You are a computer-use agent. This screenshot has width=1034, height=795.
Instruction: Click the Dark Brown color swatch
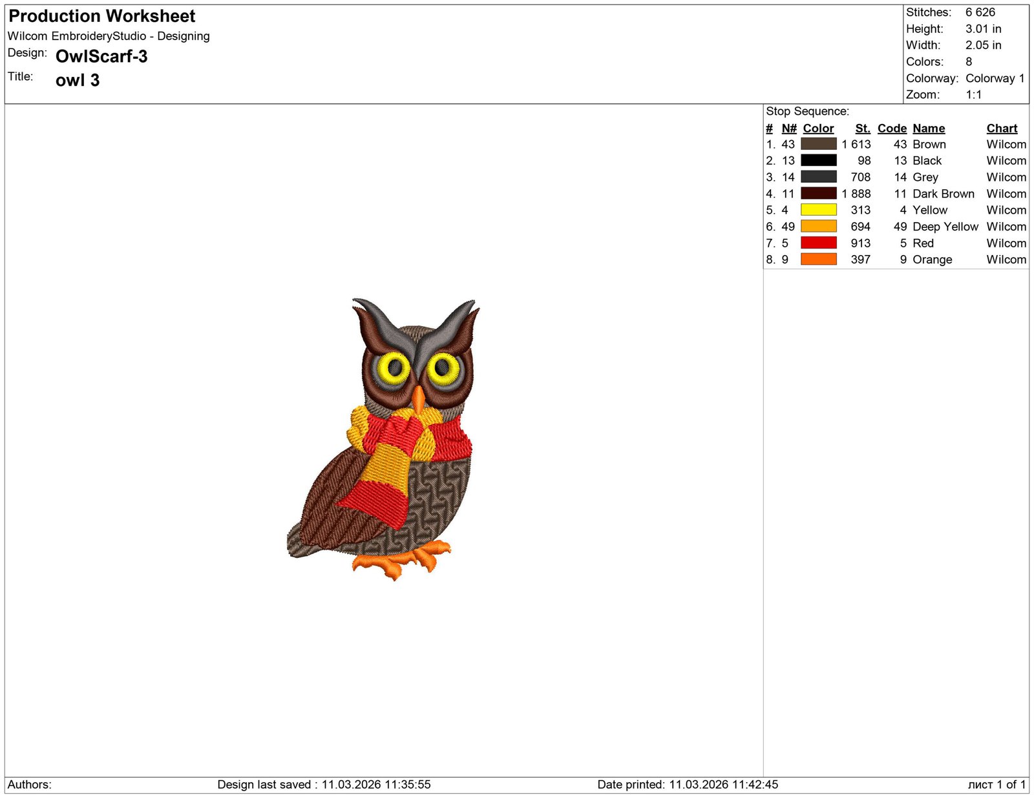(x=818, y=193)
